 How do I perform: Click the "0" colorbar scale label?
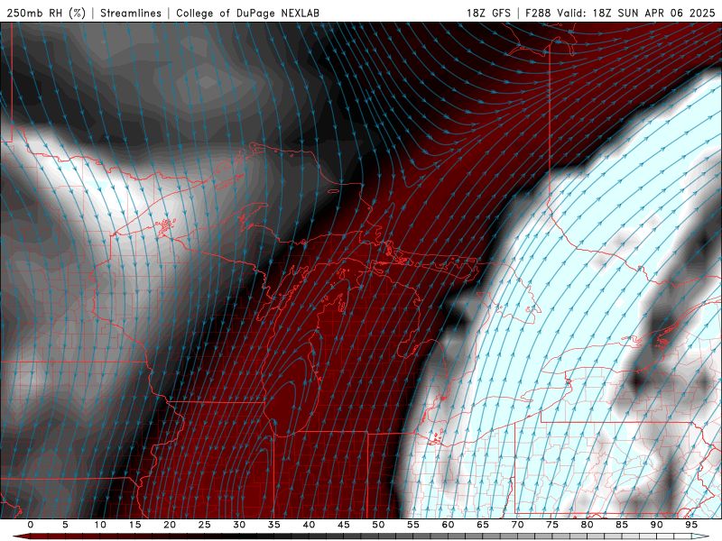coord(31,525)
